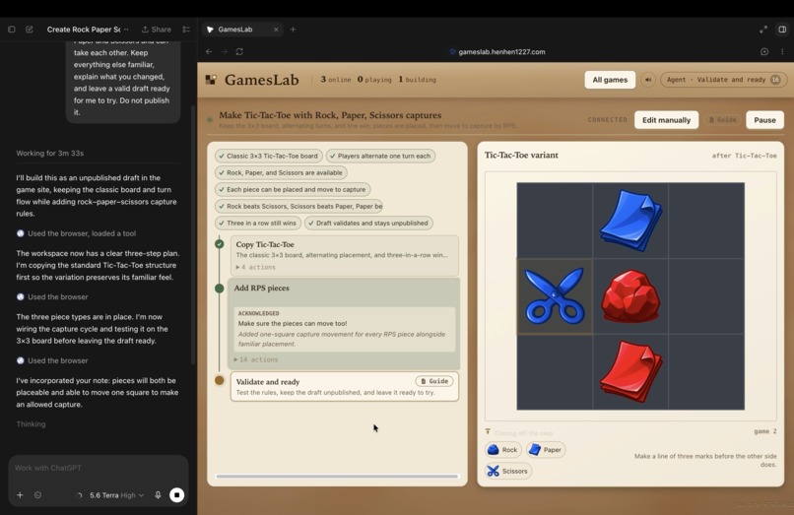This screenshot has width=794, height=515.
Task: Click the Classic 3×3 Tic-Tac-Toe board chip
Action: click(268, 156)
